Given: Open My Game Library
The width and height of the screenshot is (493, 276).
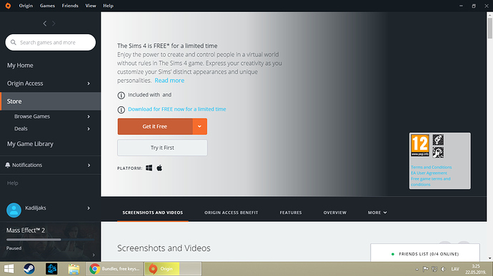Looking at the screenshot, I should (30, 144).
